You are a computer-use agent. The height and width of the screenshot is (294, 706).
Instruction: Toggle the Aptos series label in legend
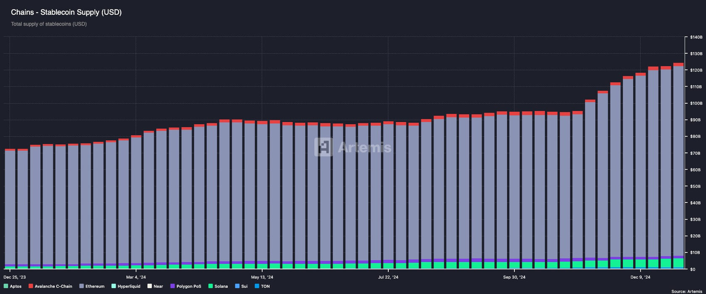(x=16, y=286)
